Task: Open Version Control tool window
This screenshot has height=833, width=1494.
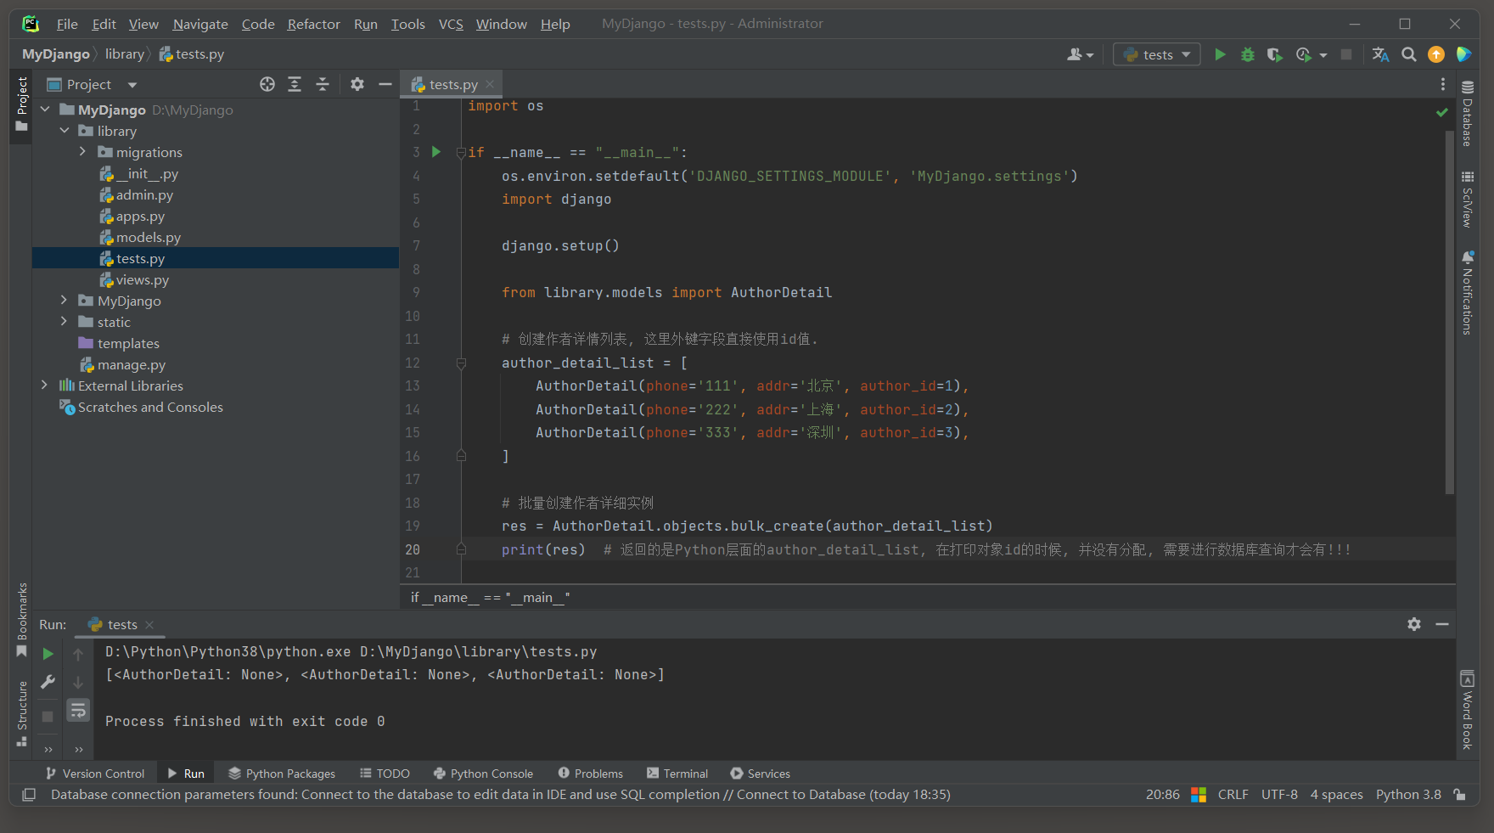Action: pos(95,774)
